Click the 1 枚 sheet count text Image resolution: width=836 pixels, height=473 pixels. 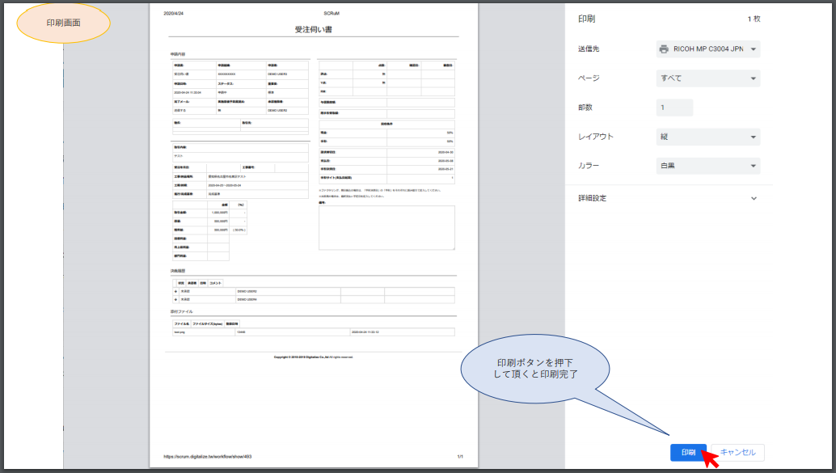point(754,18)
